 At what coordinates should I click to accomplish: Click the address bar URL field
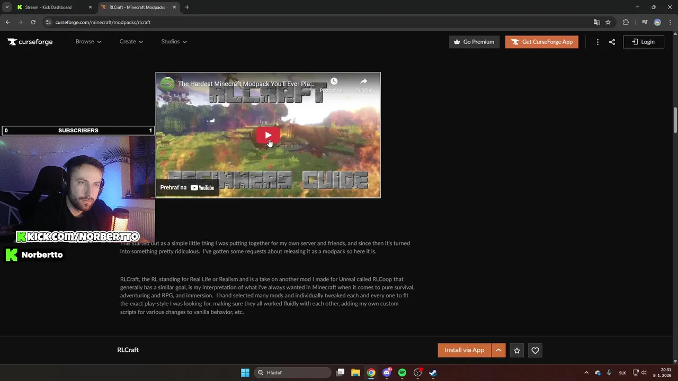[318, 22]
